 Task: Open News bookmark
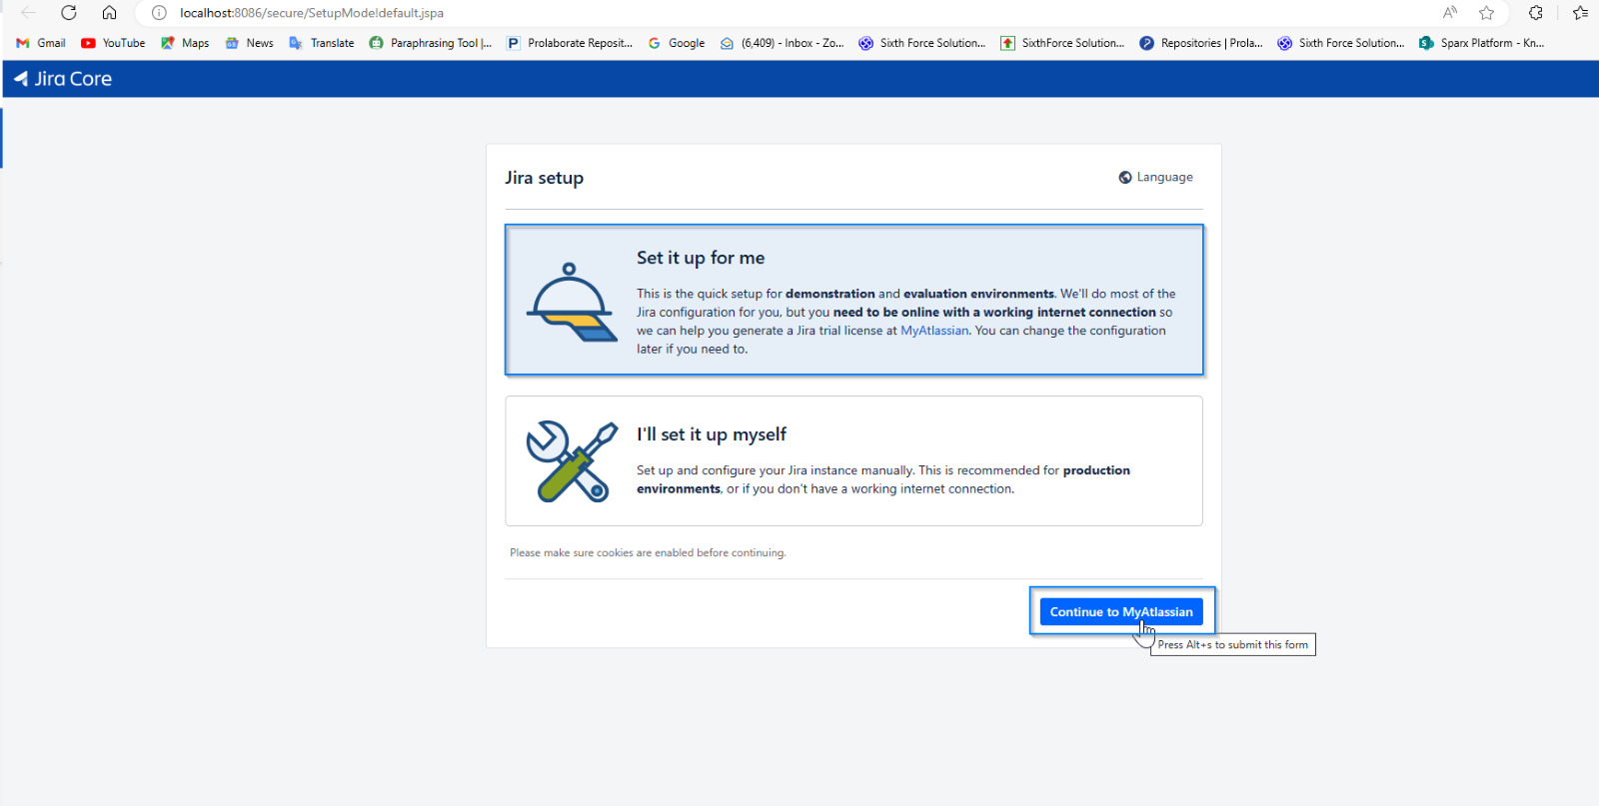[250, 43]
